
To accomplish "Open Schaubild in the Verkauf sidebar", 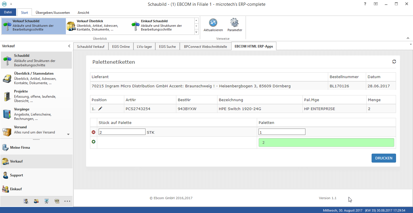I will pos(36,60).
